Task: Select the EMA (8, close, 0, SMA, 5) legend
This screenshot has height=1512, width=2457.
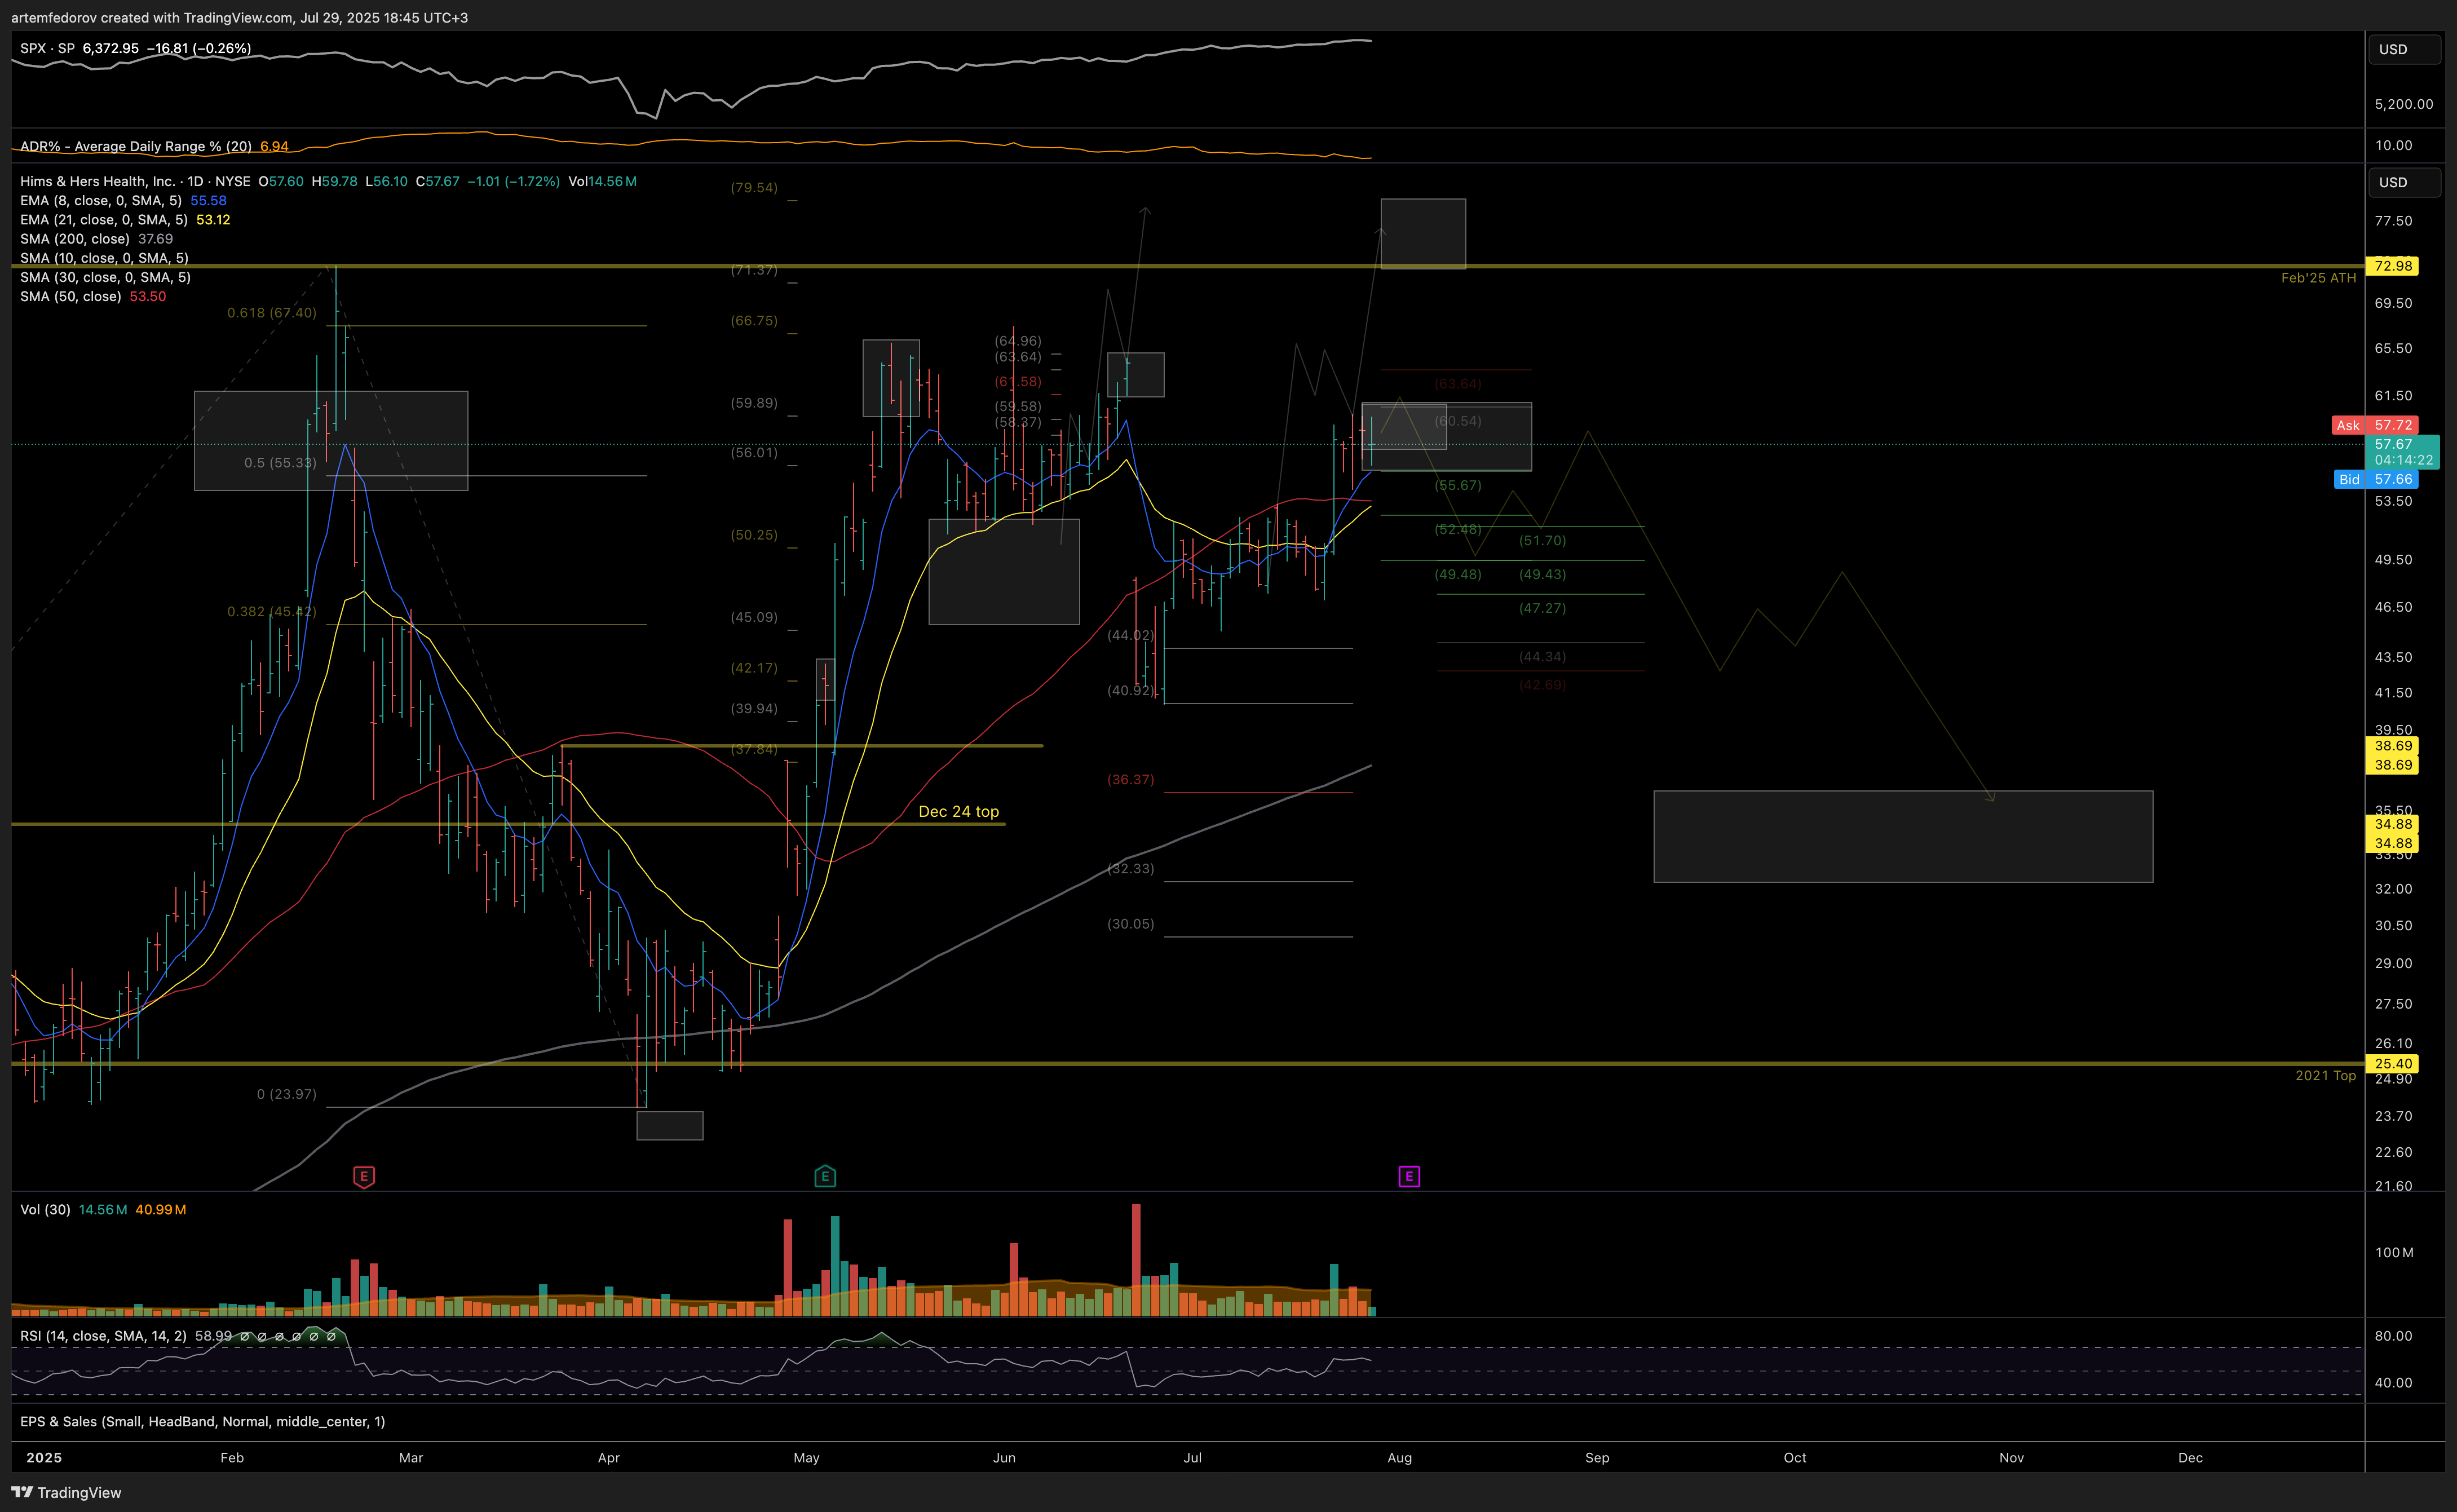Action: (101, 200)
